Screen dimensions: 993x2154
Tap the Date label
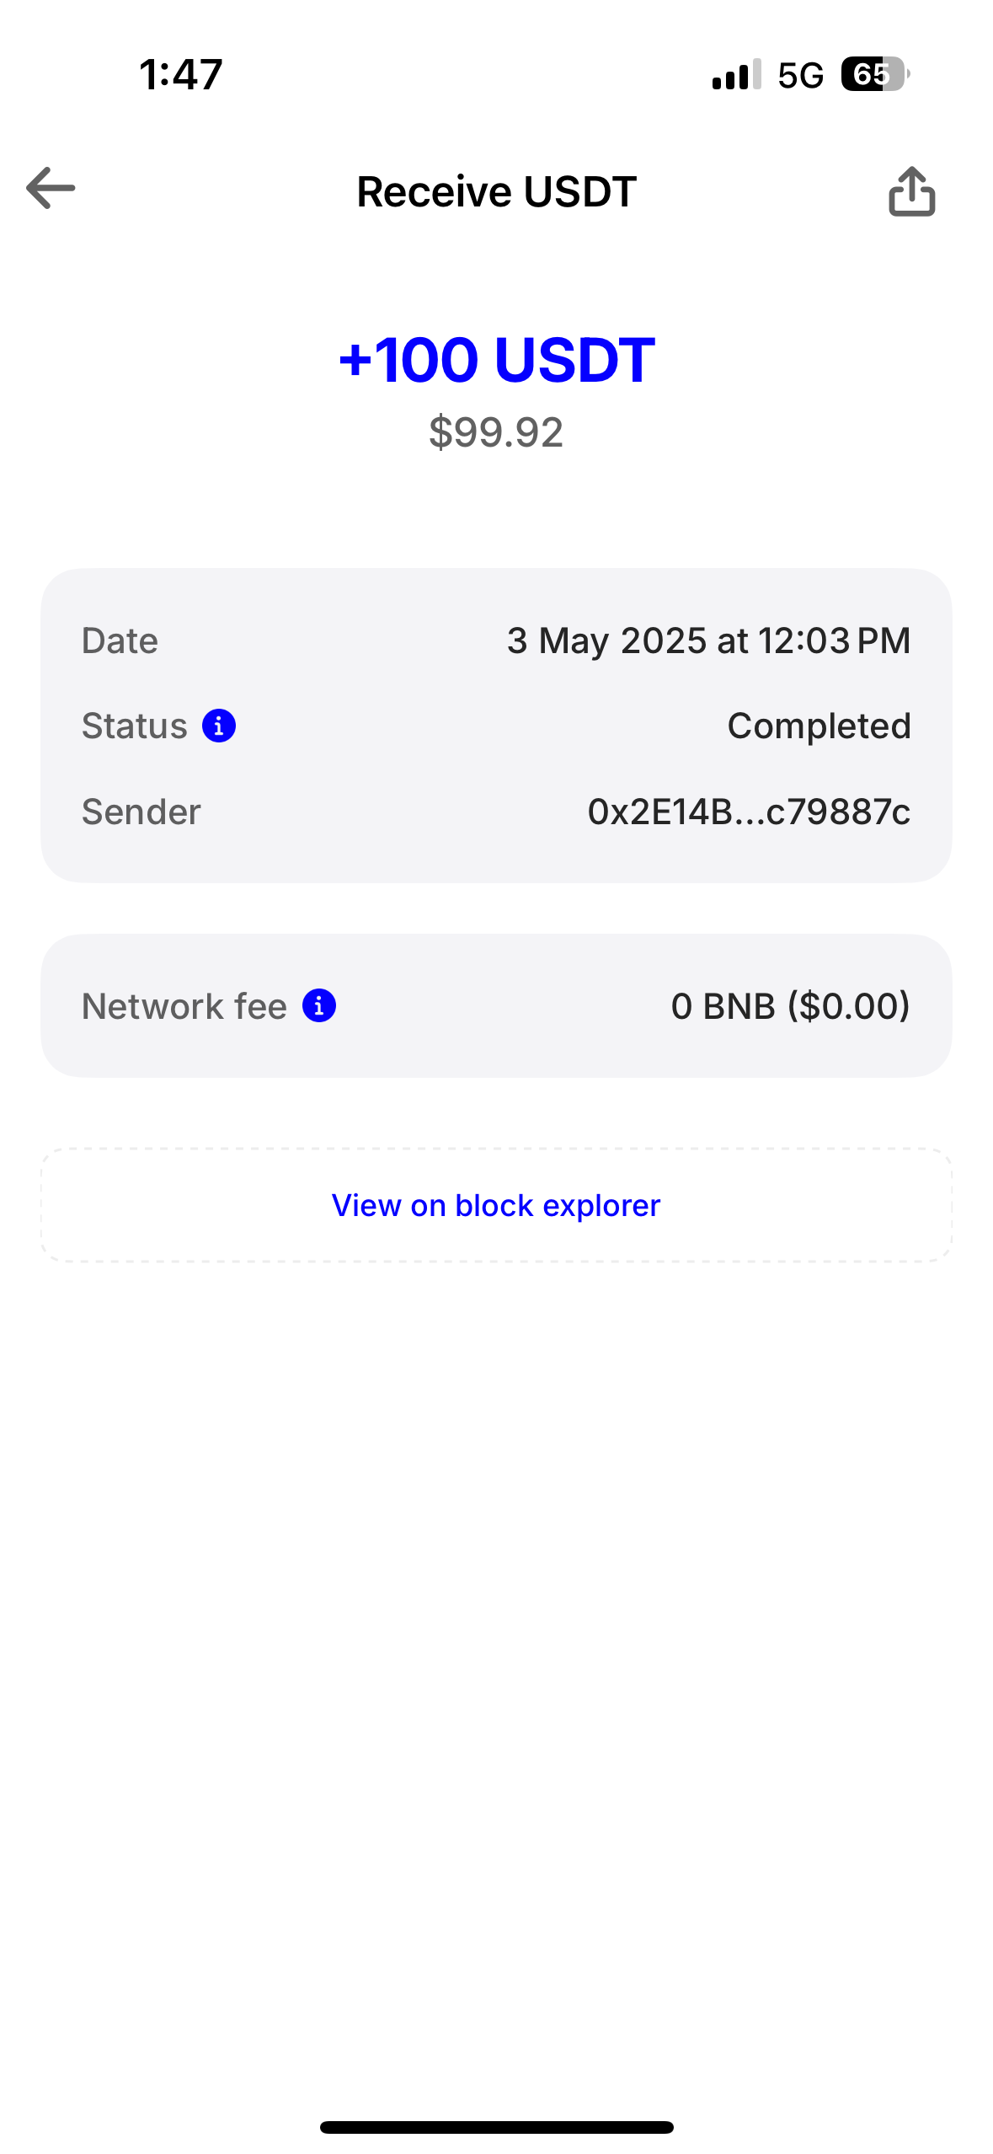[x=120, y=640]
